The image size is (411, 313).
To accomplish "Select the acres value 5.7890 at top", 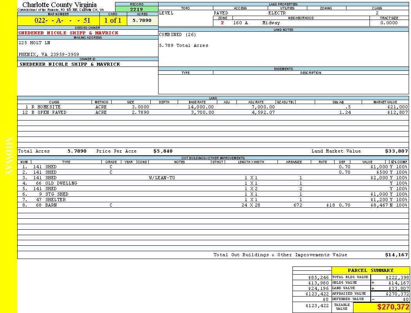I will point(142,20).
